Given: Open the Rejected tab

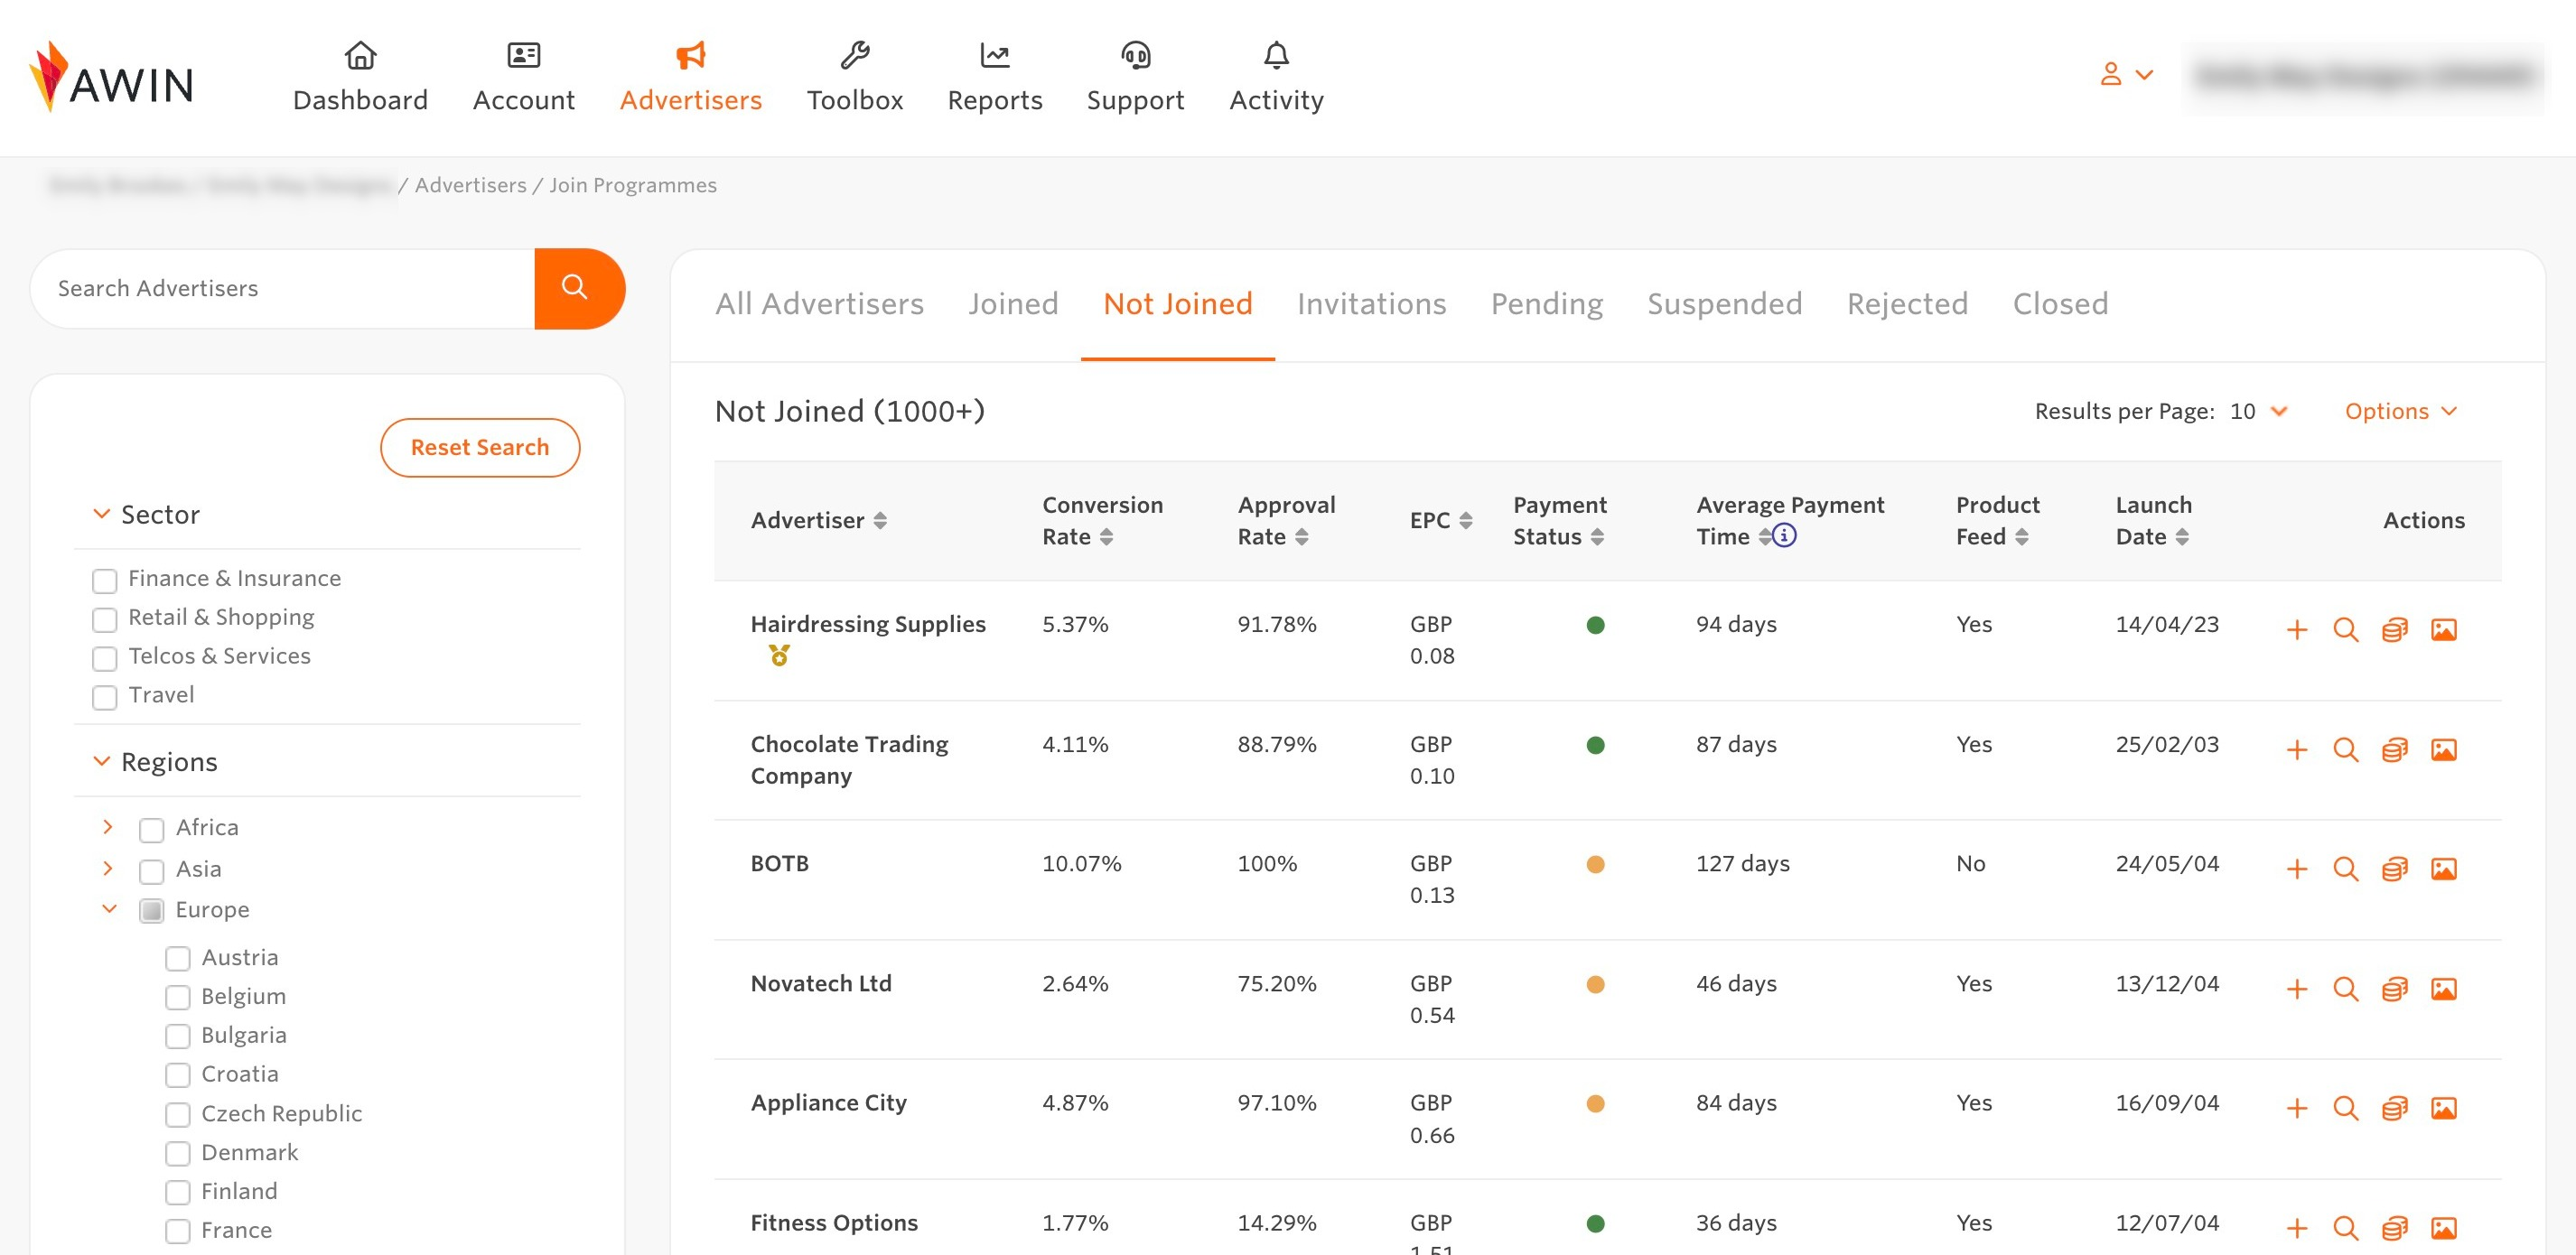Looking at the screenshot, I should (1907, 303).
